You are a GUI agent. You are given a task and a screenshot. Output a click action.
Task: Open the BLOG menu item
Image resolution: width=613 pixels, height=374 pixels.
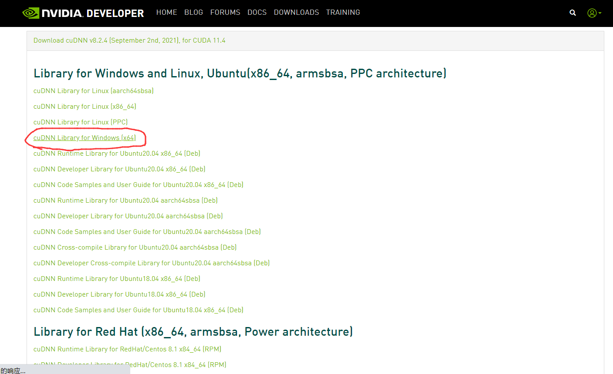193,12
